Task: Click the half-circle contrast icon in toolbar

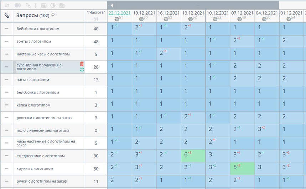Action: 53,5
